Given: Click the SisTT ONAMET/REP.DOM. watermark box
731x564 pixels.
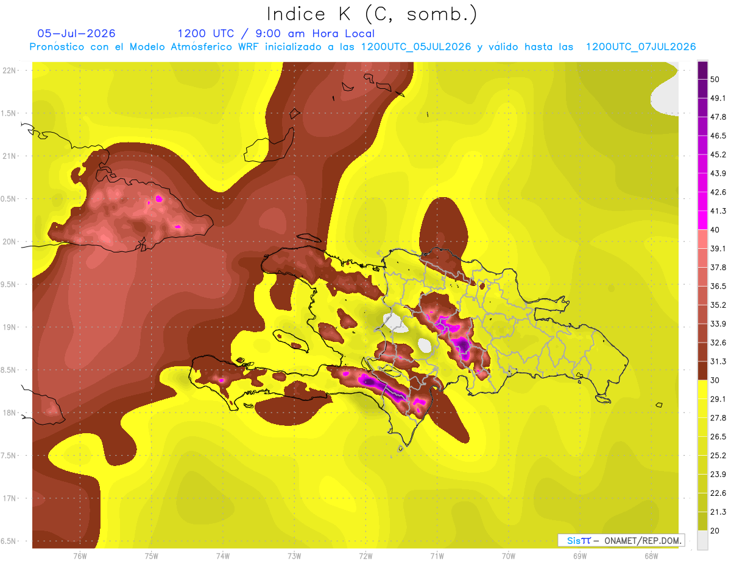Looking at the screenshot, I should [621, 540].
